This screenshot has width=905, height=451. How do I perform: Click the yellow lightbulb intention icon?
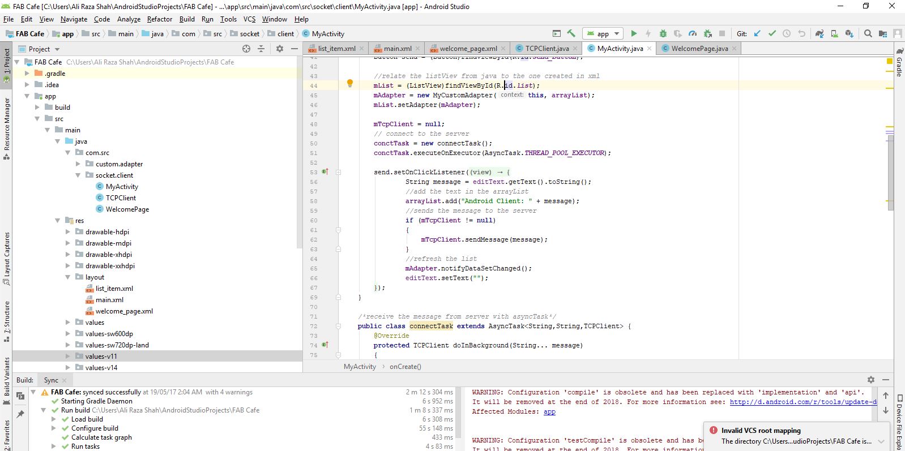tap(350, 84)
